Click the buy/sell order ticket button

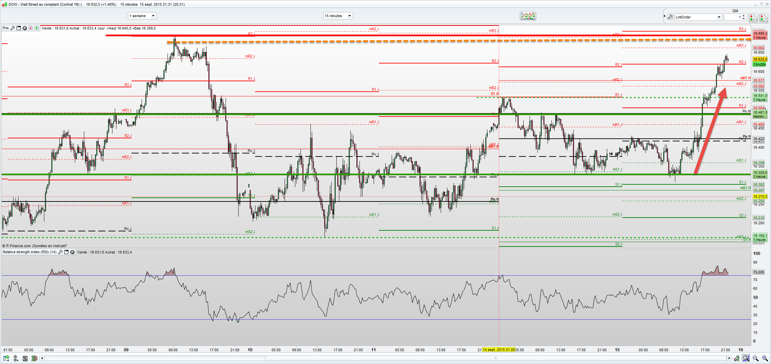coord(753,18)
